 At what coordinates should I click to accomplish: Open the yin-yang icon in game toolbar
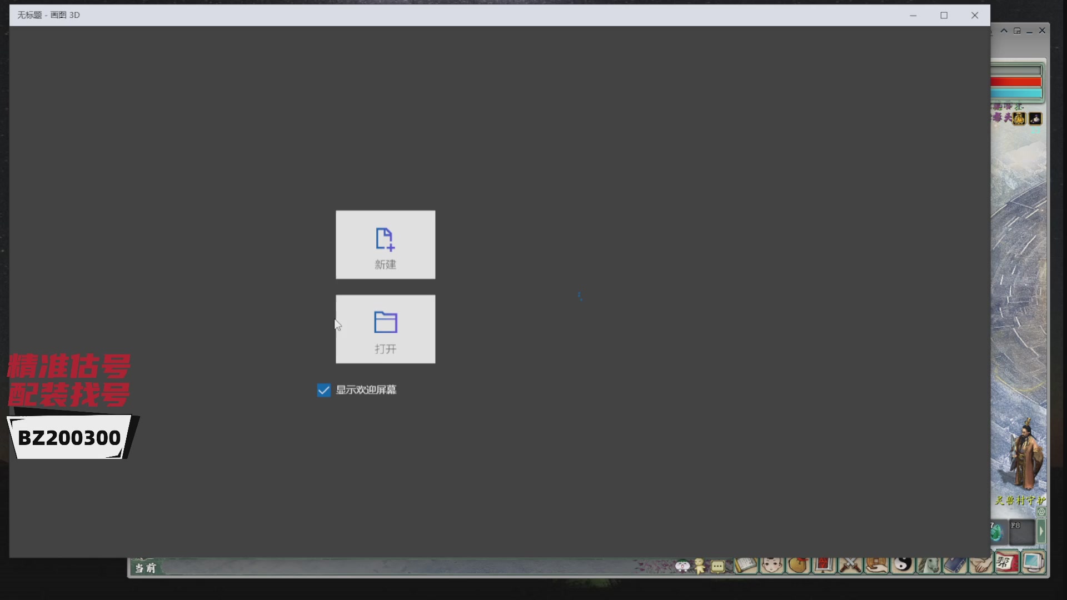902,564
